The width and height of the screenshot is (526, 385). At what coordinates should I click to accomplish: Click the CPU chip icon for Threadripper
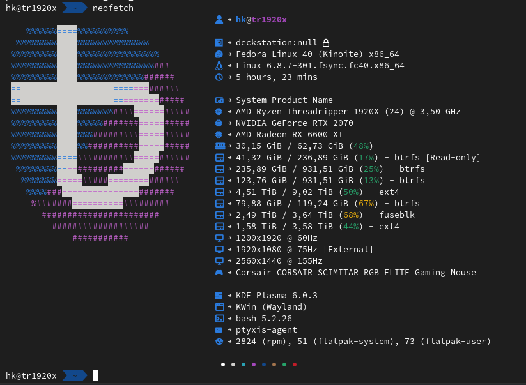tap(219, 112)
